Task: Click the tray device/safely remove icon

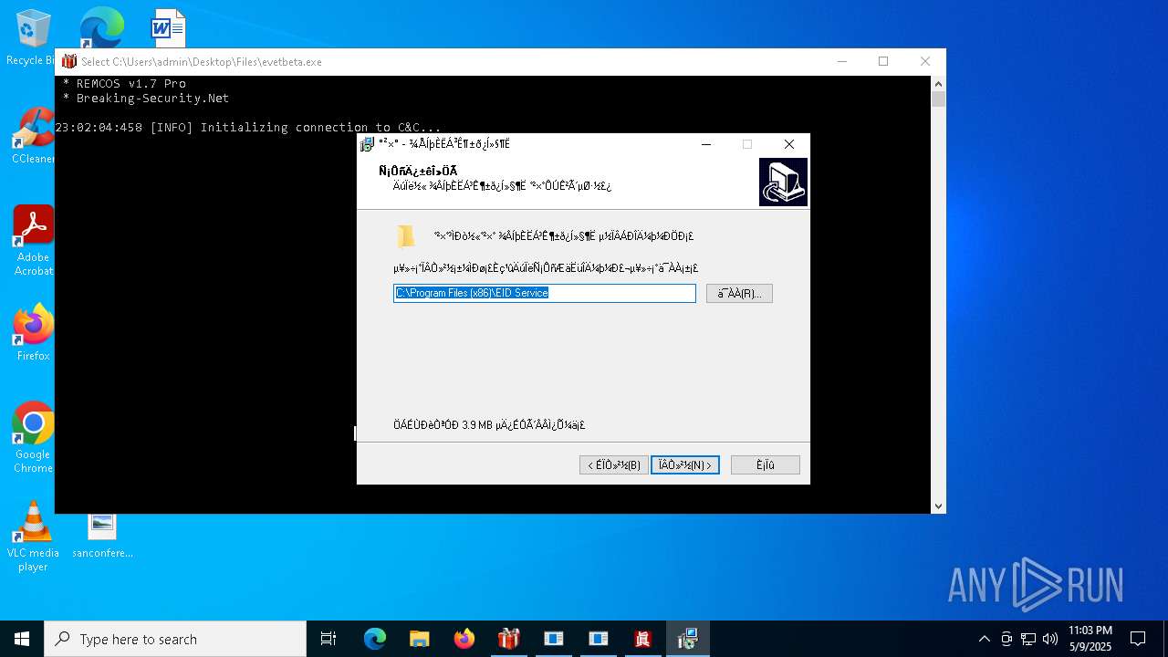Action: [x=1006, y=639]
